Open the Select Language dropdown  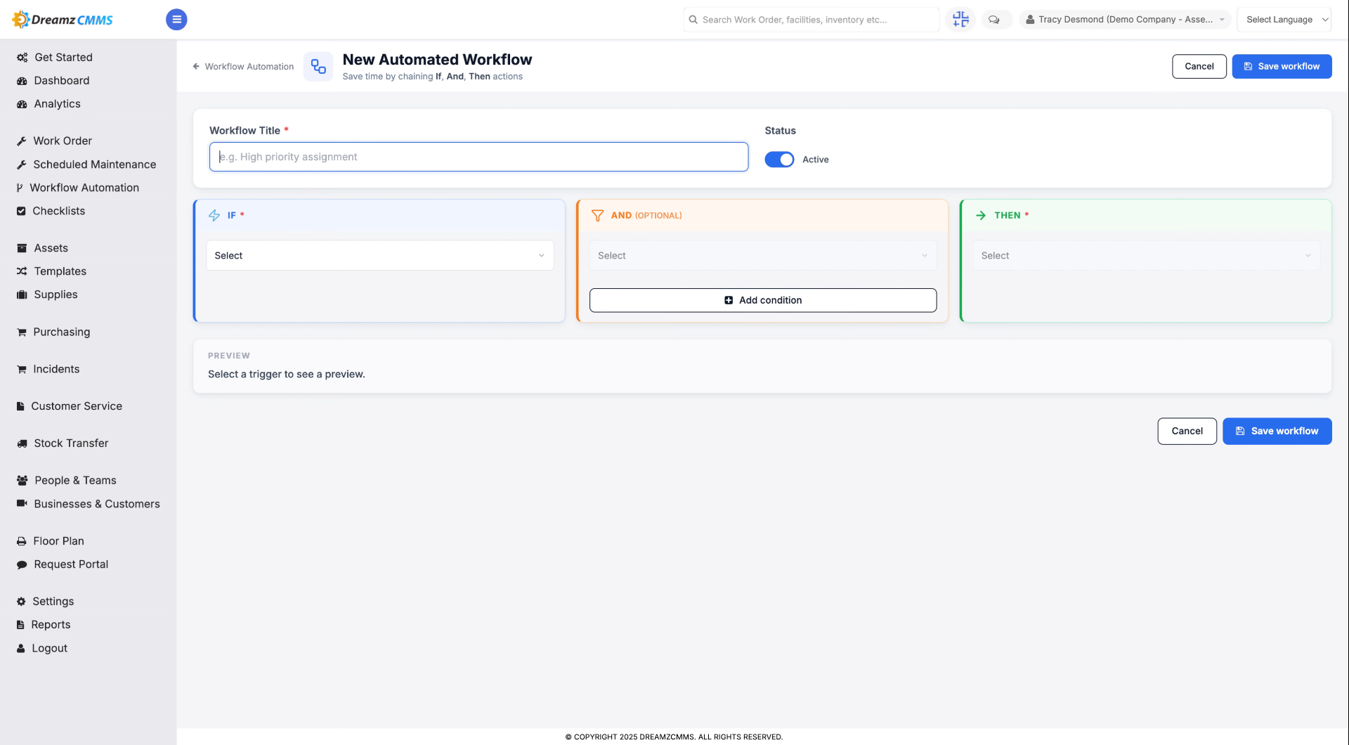pos(1284,20)
